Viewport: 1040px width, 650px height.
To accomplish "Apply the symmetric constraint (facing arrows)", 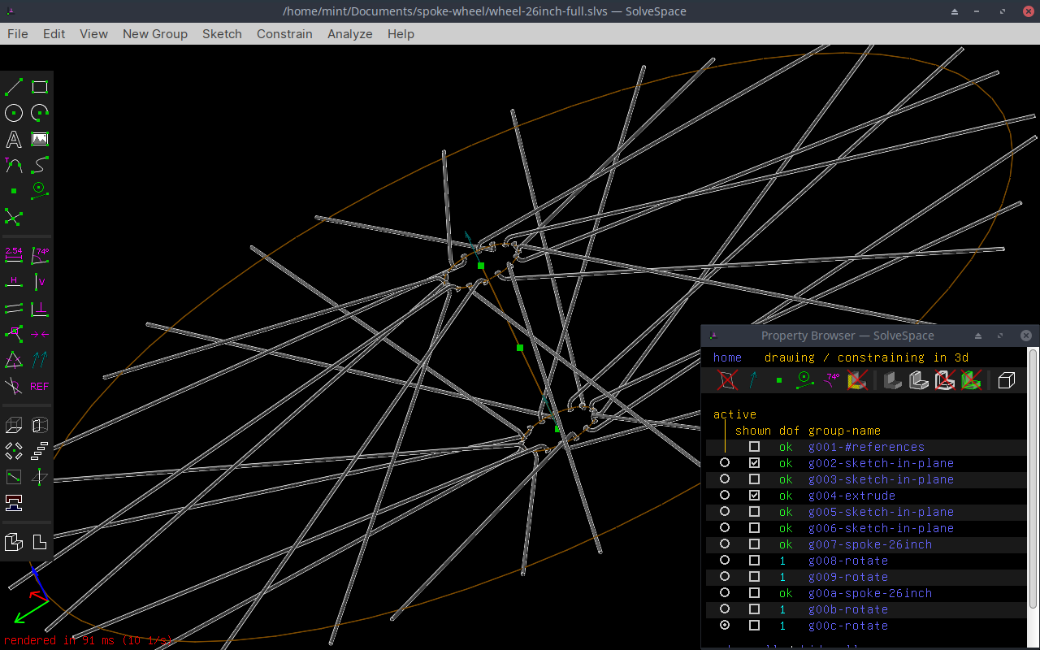I will pyautogui.click(x=40, y=334).
